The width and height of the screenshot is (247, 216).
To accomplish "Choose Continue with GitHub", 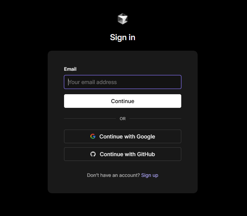I will [123, 154].
